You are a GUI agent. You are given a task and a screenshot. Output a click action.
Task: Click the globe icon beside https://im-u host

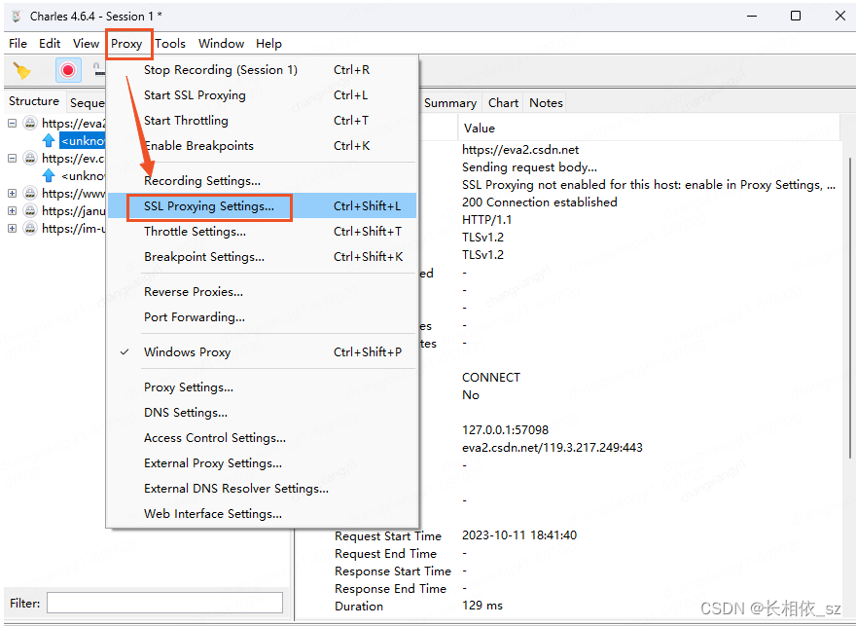(29, 229)
